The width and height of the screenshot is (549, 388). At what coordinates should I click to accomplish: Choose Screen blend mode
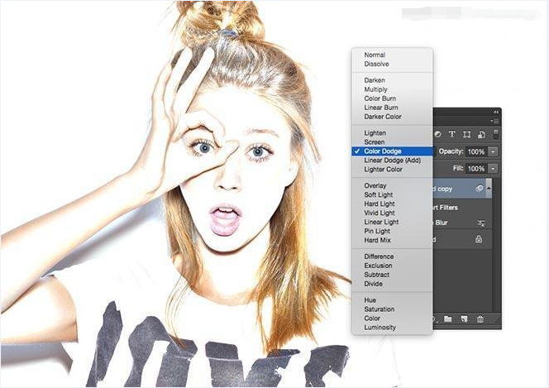[392, 142]
